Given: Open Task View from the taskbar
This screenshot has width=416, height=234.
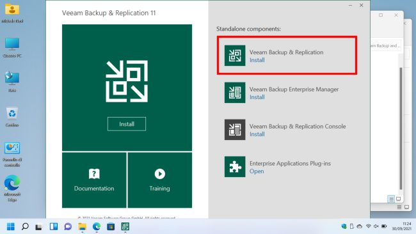Looking at the screenshot, I should (39, 226).
